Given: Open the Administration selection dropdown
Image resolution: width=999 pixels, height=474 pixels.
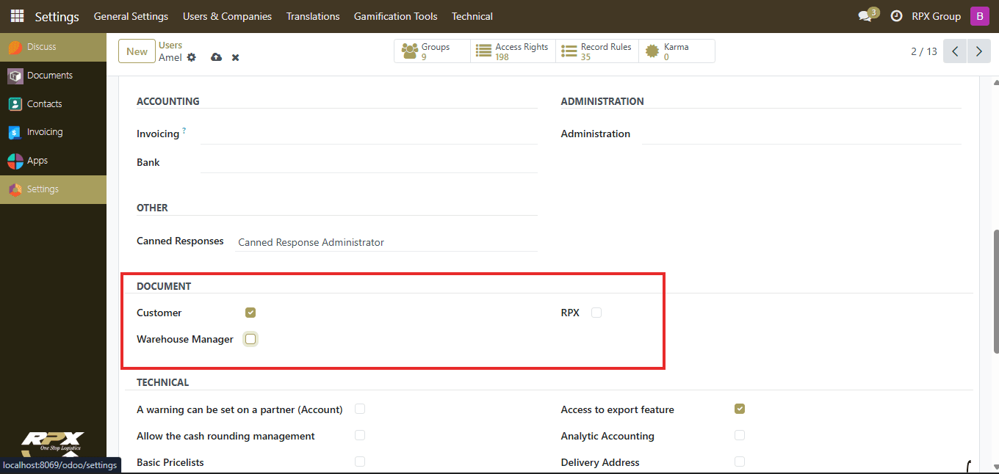Looking at the screenshot, I should [x=801, y=134].
